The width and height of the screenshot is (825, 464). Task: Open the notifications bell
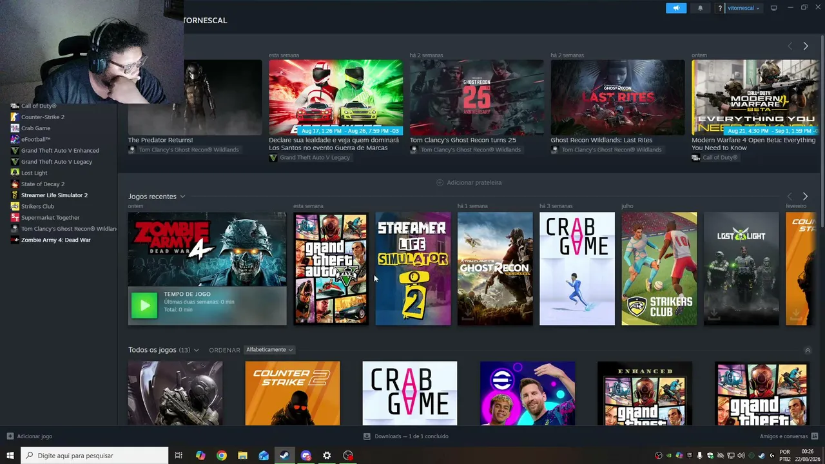[x=701, y=8]
